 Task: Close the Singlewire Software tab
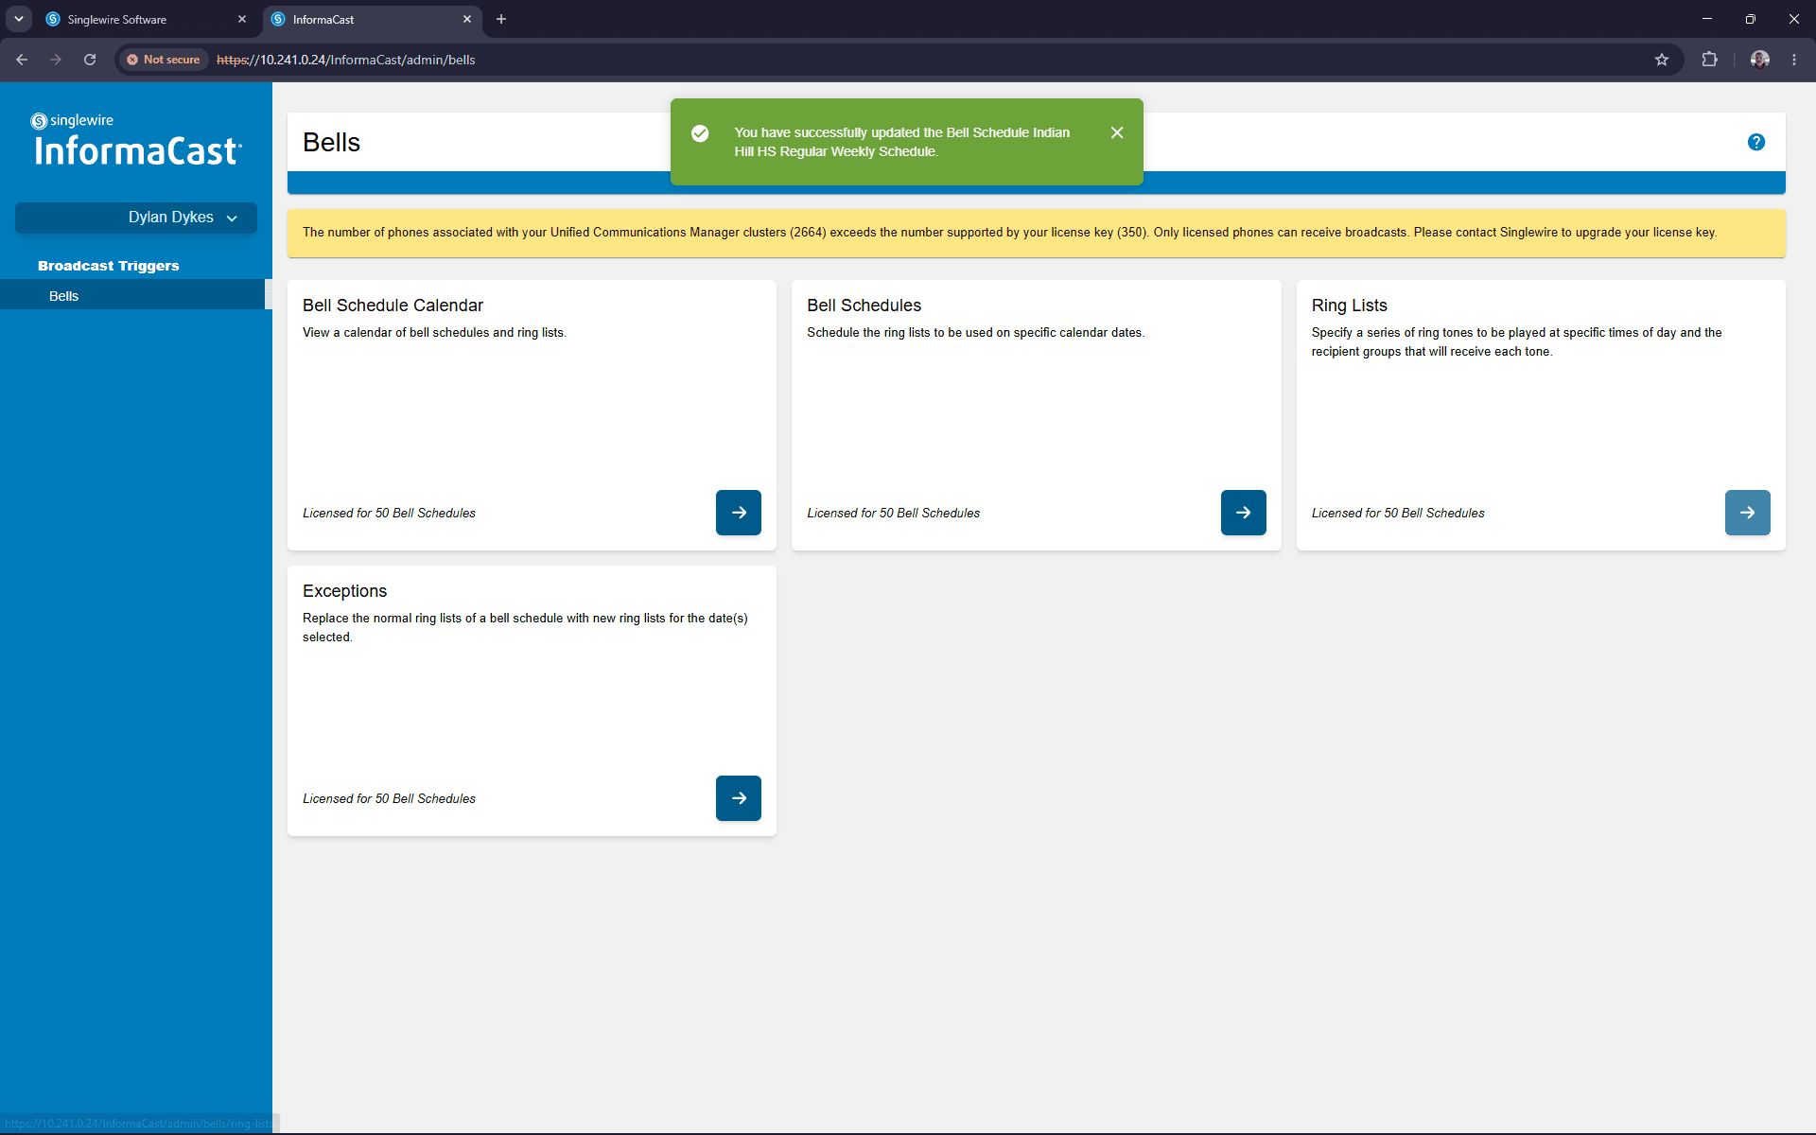point(242,19)
